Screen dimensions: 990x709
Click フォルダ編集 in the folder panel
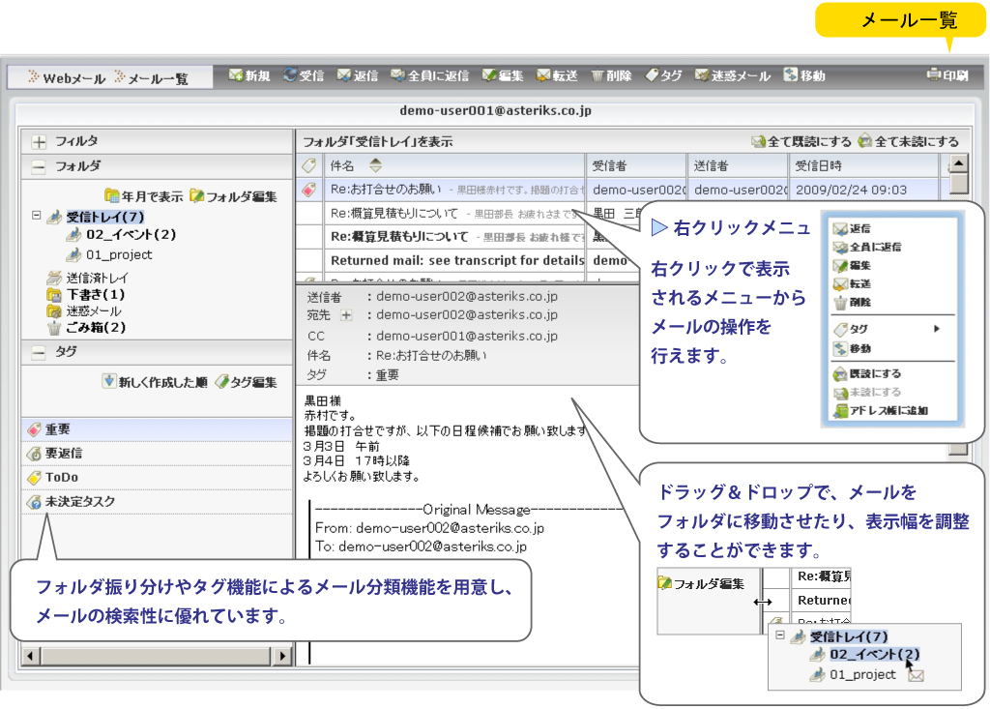click(233, 196)
